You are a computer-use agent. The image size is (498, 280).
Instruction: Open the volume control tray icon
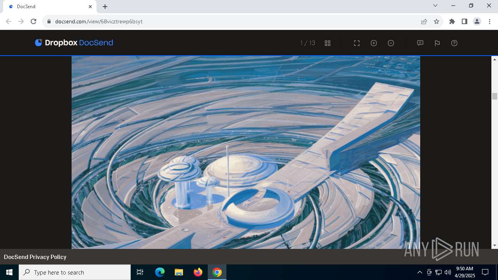click(x=448, y=272)
